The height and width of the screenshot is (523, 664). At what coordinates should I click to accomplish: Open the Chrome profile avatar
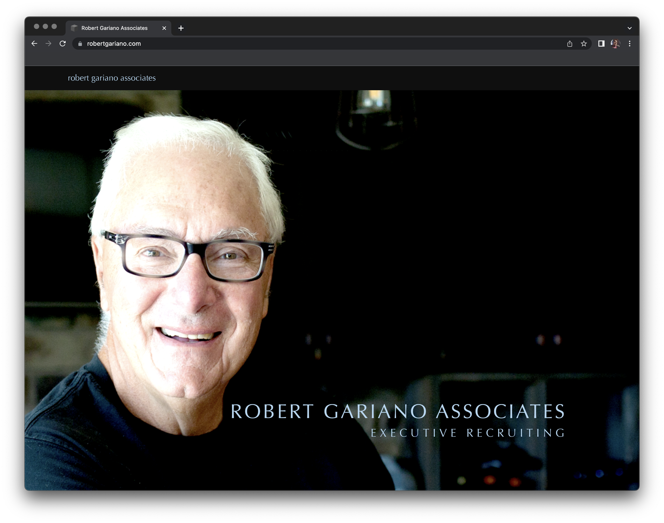pyautogui.click(x=615, y=44)
